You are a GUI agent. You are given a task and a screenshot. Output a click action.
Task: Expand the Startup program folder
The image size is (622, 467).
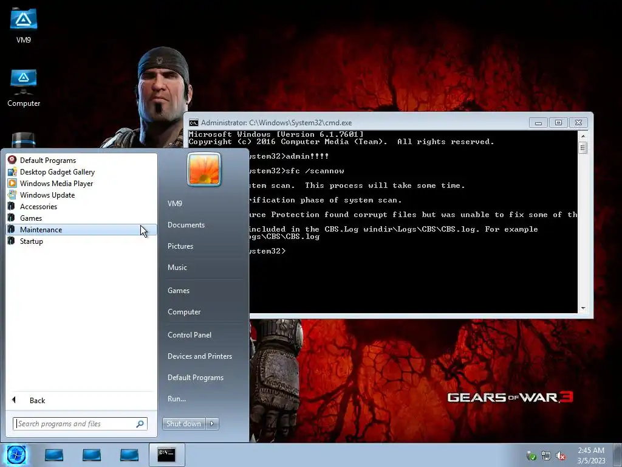coord(82,241)
